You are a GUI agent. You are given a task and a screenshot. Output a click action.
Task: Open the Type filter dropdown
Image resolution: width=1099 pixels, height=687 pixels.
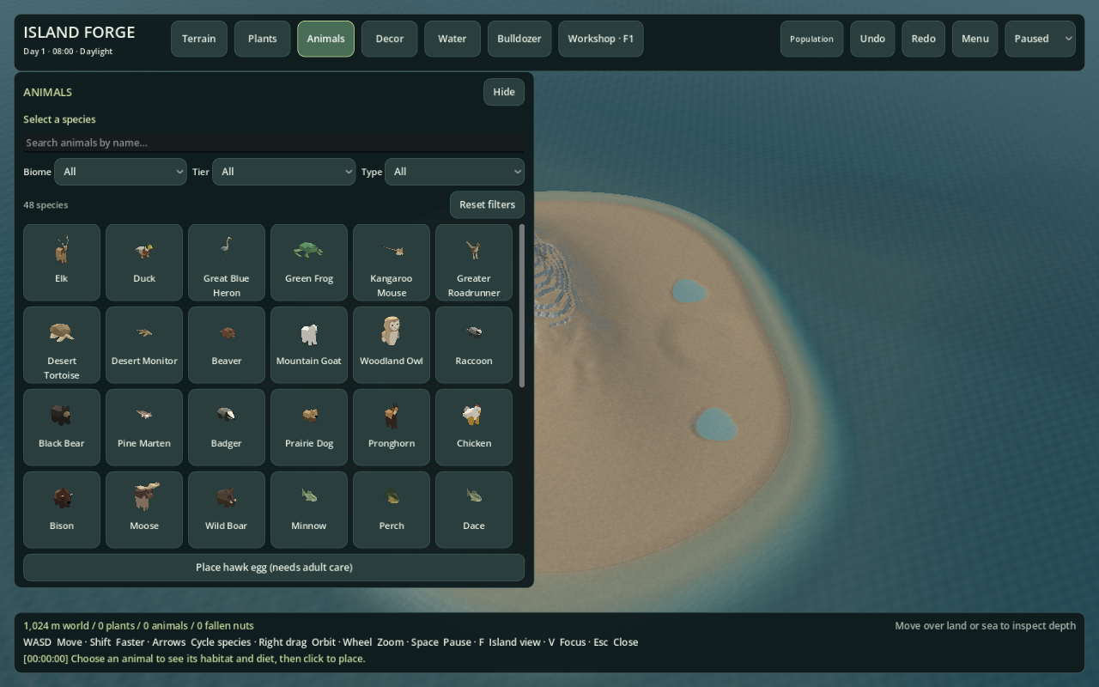(x=455, y=172)
